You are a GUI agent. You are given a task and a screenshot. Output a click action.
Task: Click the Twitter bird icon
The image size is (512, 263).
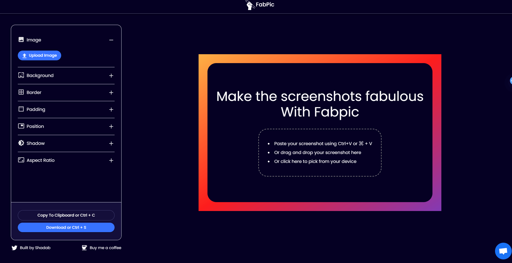[x=14, y=248]
